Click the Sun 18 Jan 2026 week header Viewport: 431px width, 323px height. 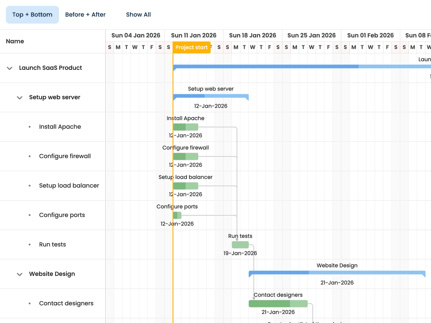click(x=253, y=35)
